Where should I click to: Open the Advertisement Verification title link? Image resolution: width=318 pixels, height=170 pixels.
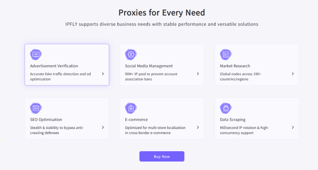(x=54, y=66)
